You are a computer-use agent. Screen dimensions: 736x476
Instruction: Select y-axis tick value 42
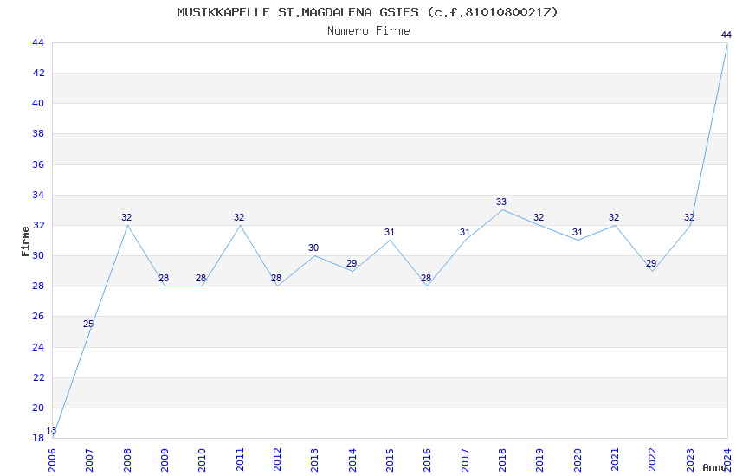point(38,73)
